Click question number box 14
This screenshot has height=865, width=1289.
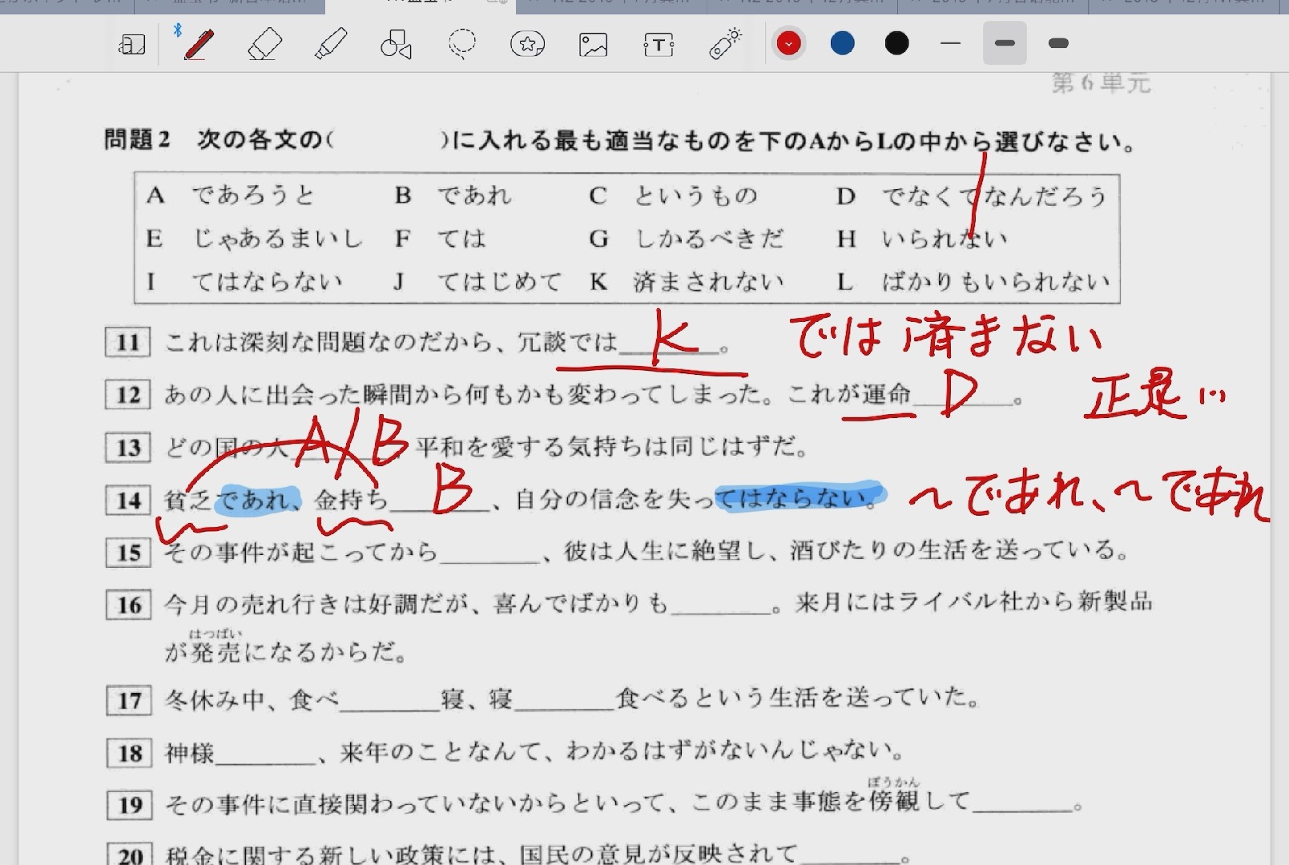pyautogui.click(x=128, y=501)
